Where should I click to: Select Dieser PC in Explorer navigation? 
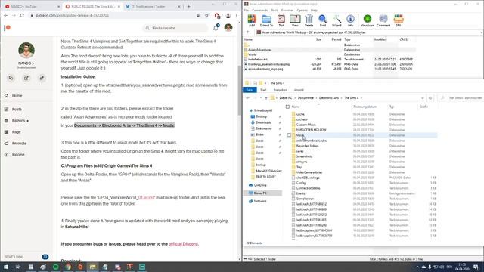tap(260, 193)
